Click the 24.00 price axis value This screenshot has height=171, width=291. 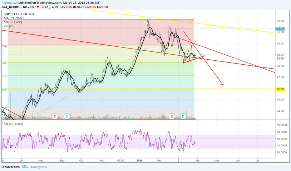(x=280, y=111)
